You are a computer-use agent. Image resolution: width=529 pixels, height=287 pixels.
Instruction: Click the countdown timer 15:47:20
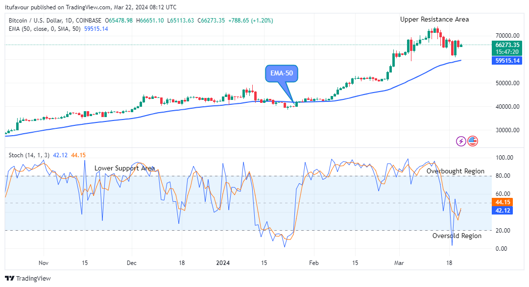click(x=507, y=52)
